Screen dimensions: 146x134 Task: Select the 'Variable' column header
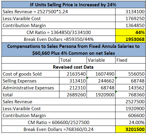pos(101,60)
